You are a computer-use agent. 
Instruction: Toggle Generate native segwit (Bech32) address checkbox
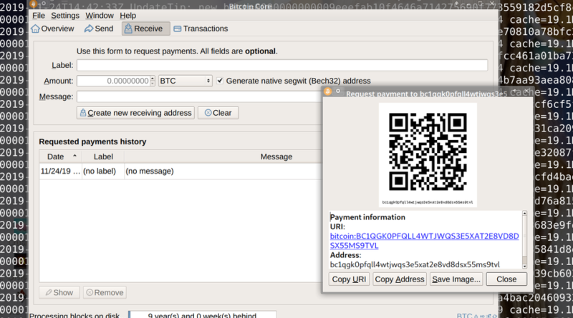click(220, 81)
